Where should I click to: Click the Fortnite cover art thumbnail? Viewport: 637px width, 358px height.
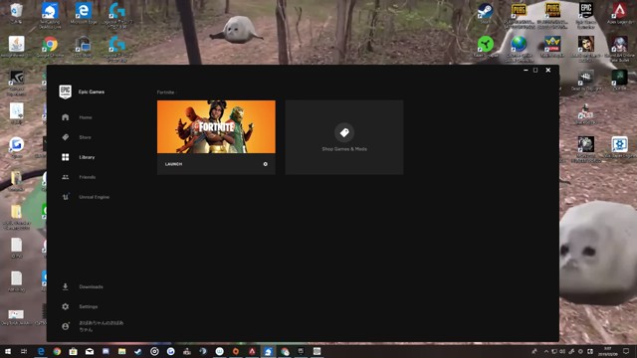[216, 126]
